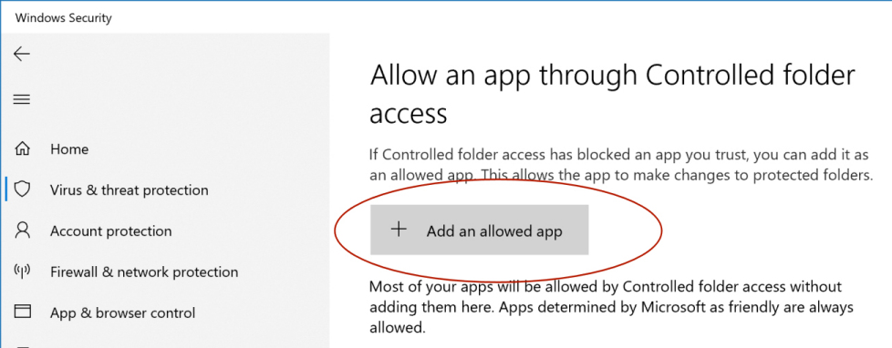Image resolution: width=892 pixels, height=348 pixels.
Task: Click the Account protection person icon
Action: pyautogui.click(x=22, y=230)
